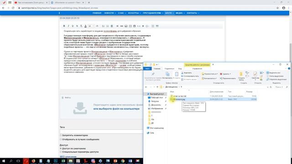The image size is (292, 164).
Task: Open the Файл tab in Explorer ribbon
Action: [147, 69]
